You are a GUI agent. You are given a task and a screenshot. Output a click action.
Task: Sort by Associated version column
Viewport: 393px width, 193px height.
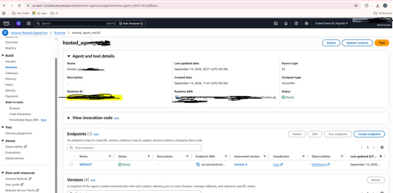point(265,156)
